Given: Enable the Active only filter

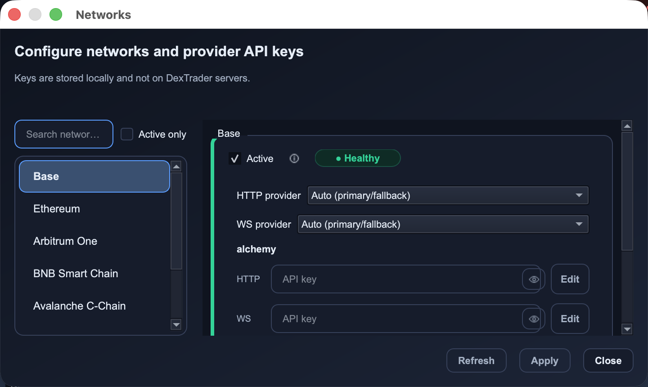Looking at the screenshot, I should (x=126, y=134).
